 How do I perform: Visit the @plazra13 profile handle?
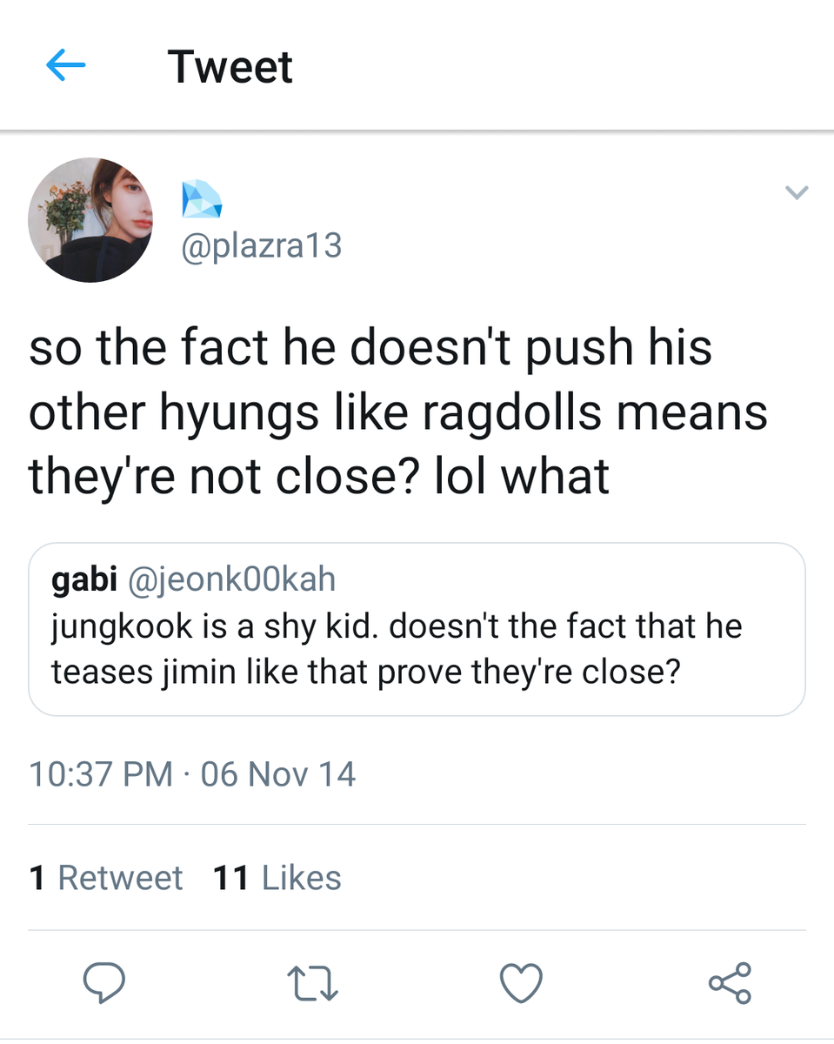(x=261, y=246)
